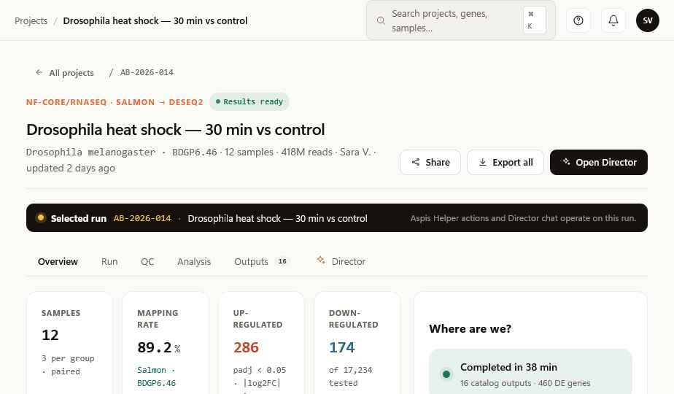Screen dimensions: 674x394
Task: Open the Analysis tab
Action: pos(194,261)
